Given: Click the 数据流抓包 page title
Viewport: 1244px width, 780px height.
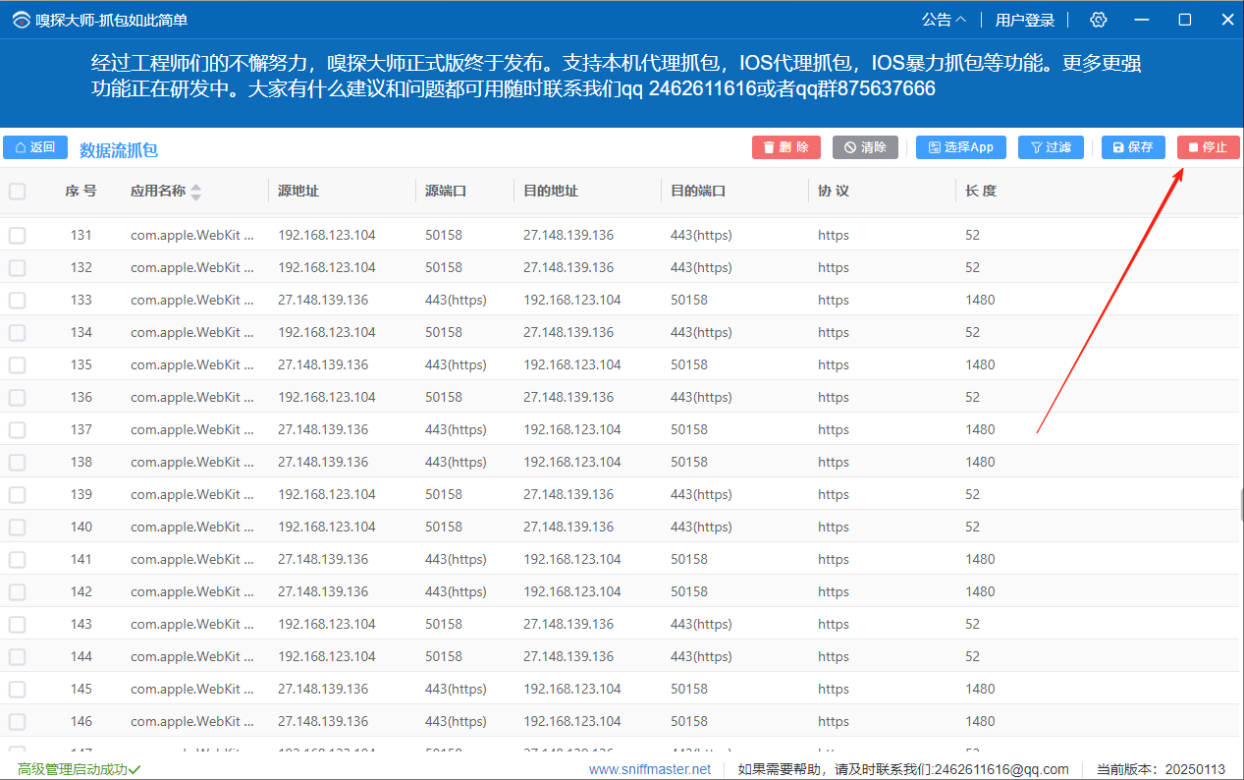Looking at the screenshot, I should pyautogui.click(x=119, y=150).
